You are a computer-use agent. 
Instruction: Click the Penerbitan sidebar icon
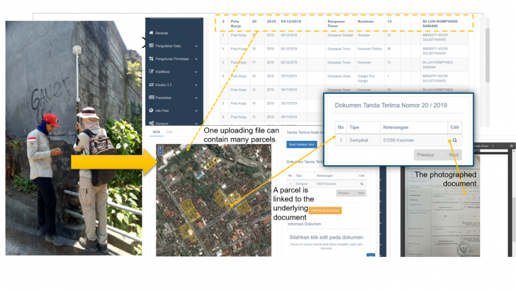pyautogui.click(x=151, y=97)
